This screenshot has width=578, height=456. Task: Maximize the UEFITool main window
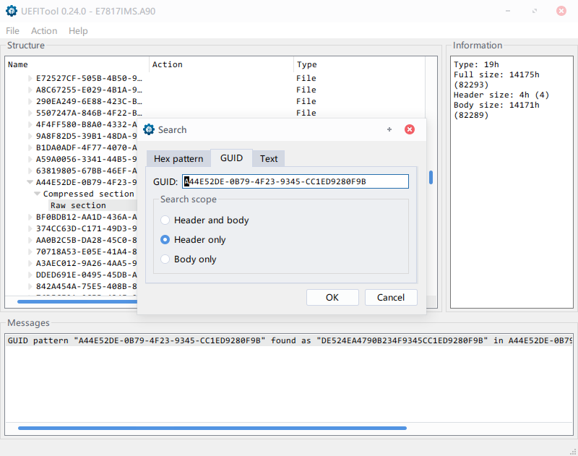(x=534, y=12)
